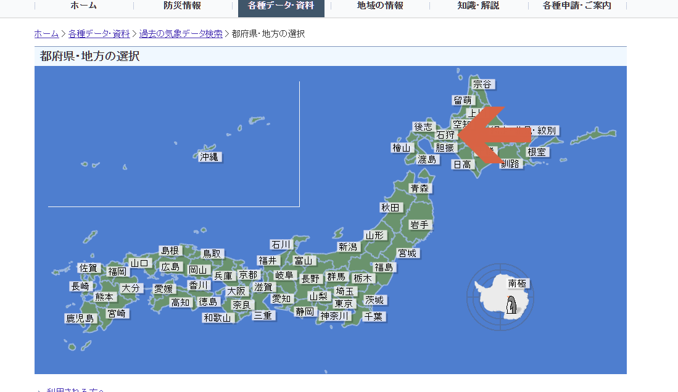This screenshot has height=392, width=678.
Task: Select 愛知 prefecture label
Action: 281,299
